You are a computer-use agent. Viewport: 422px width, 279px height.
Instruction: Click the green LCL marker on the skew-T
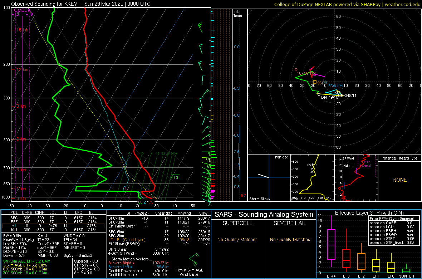click(x=175, y=177)
